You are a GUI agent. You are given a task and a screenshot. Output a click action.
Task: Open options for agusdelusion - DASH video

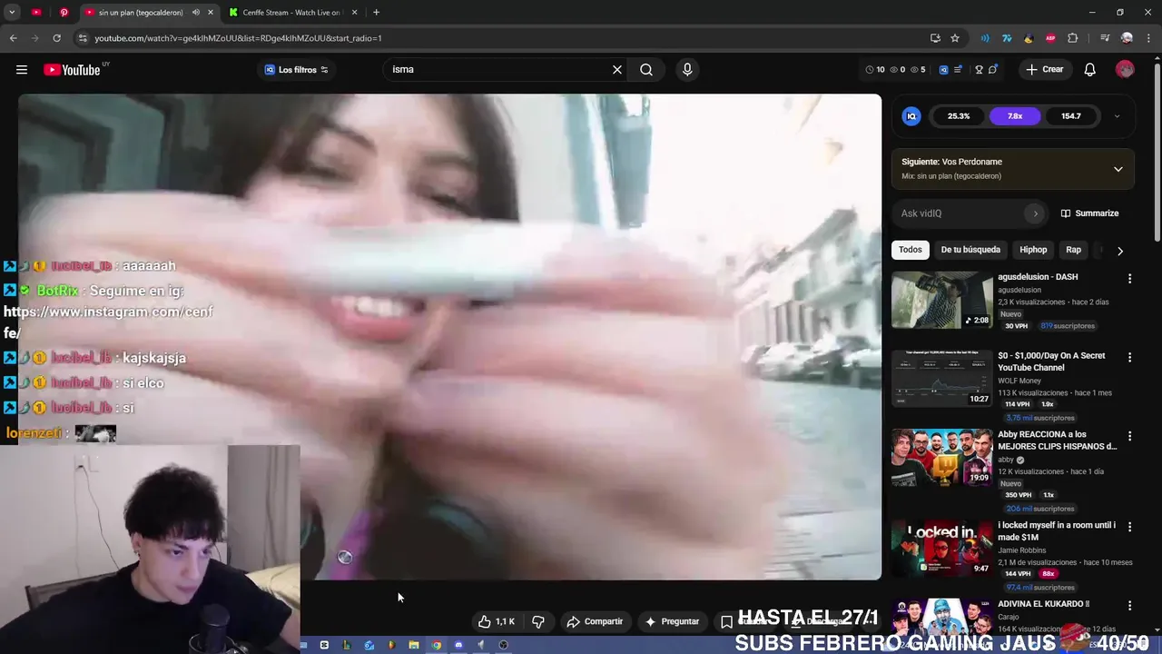click(x=1129, y=279)
